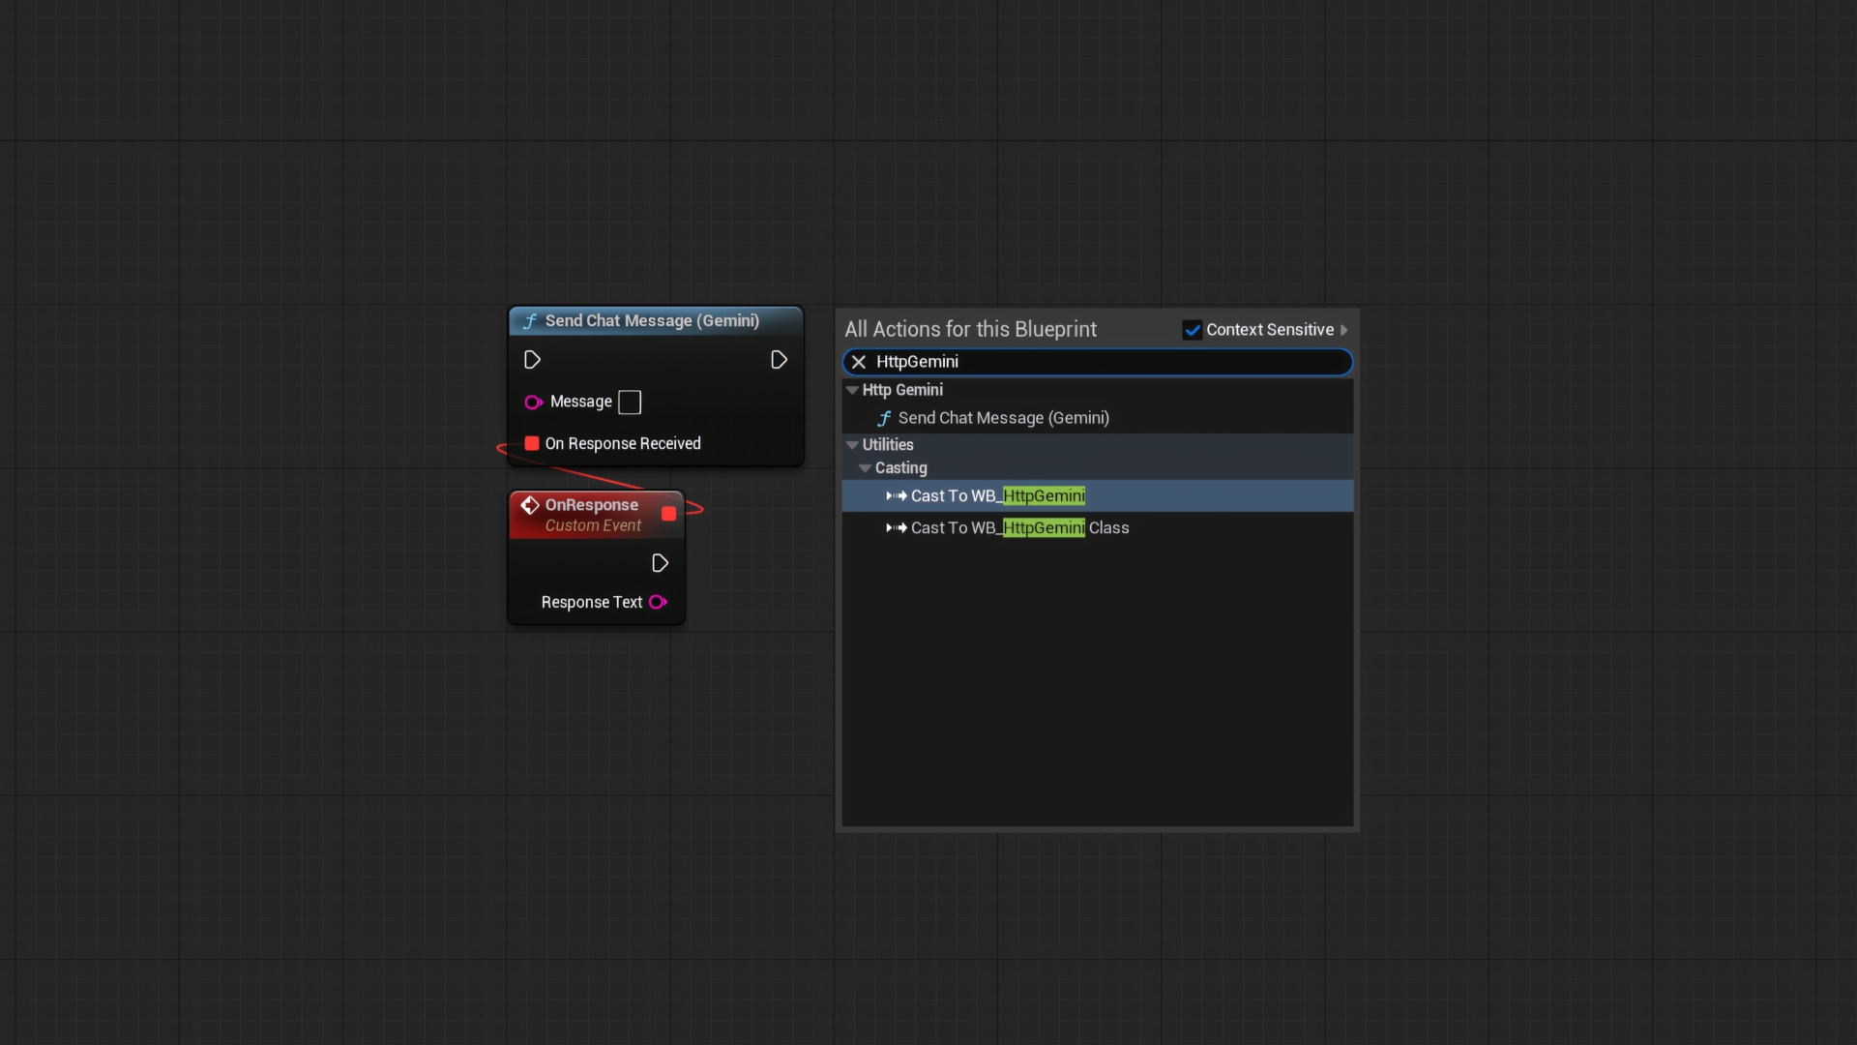Click the magenta Message input pin
Viewport: 1857px width, 1045px height.
coord(533,402)
